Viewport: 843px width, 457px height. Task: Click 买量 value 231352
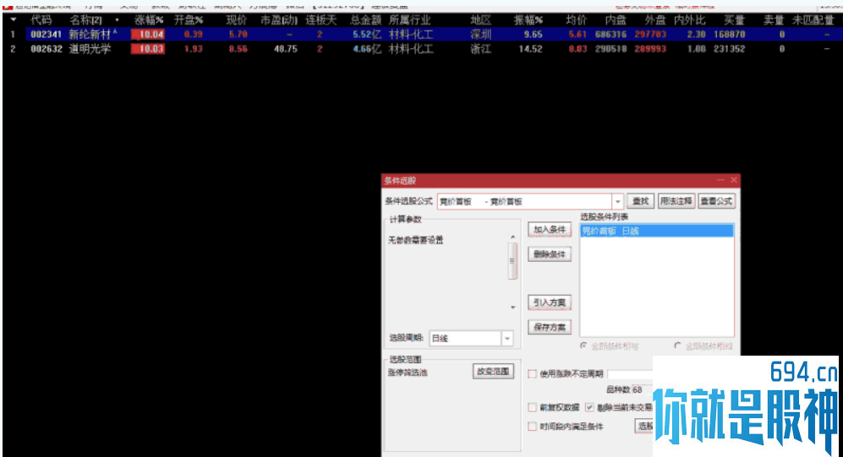point(730,49)
